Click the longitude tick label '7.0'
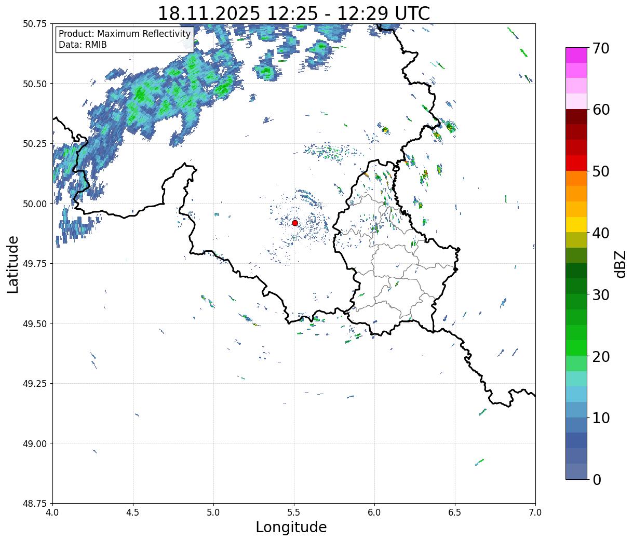Image resolution: width=633 pixels, height=540 pixels. point(535,512)
